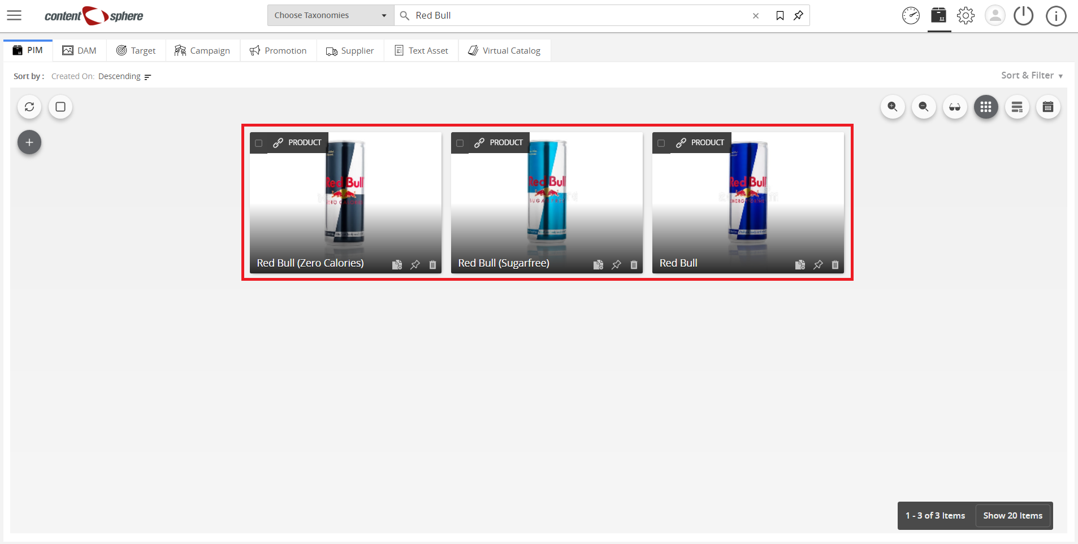Zoom out on the thumbnails

pyautogui.click(x=924, y=107)
